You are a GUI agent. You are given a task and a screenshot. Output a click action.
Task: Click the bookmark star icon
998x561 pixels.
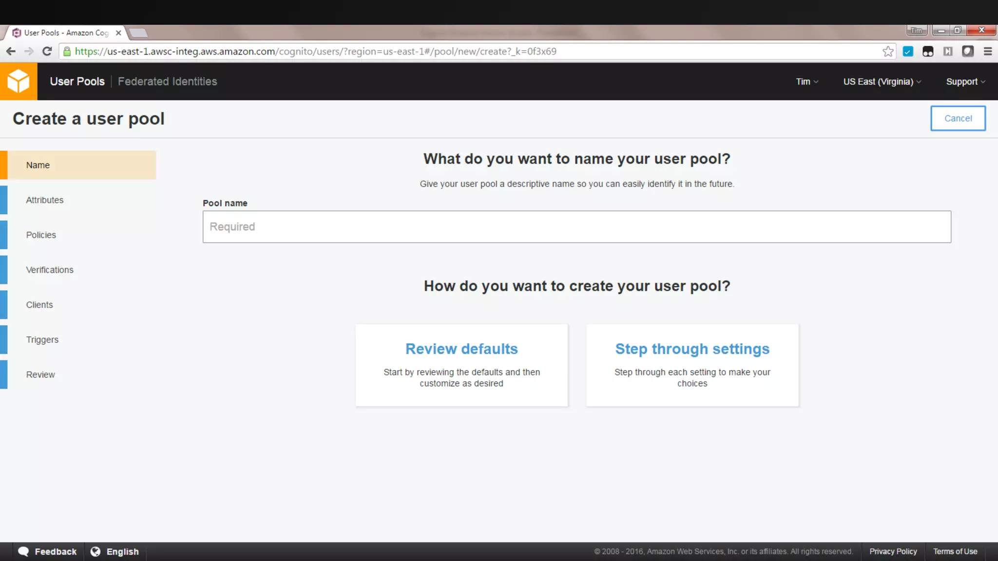[x=888, y=52]
